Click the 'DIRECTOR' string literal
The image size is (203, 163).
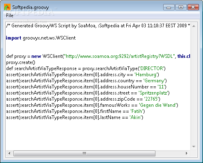pos(151,68)
